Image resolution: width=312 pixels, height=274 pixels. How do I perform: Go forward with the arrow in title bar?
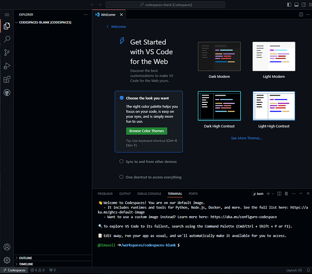pos(100,5)
